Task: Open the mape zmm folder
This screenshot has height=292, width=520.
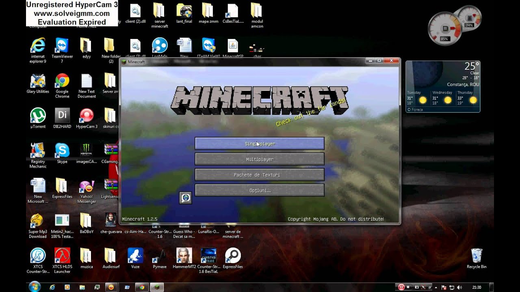Action: pos(208,13)
